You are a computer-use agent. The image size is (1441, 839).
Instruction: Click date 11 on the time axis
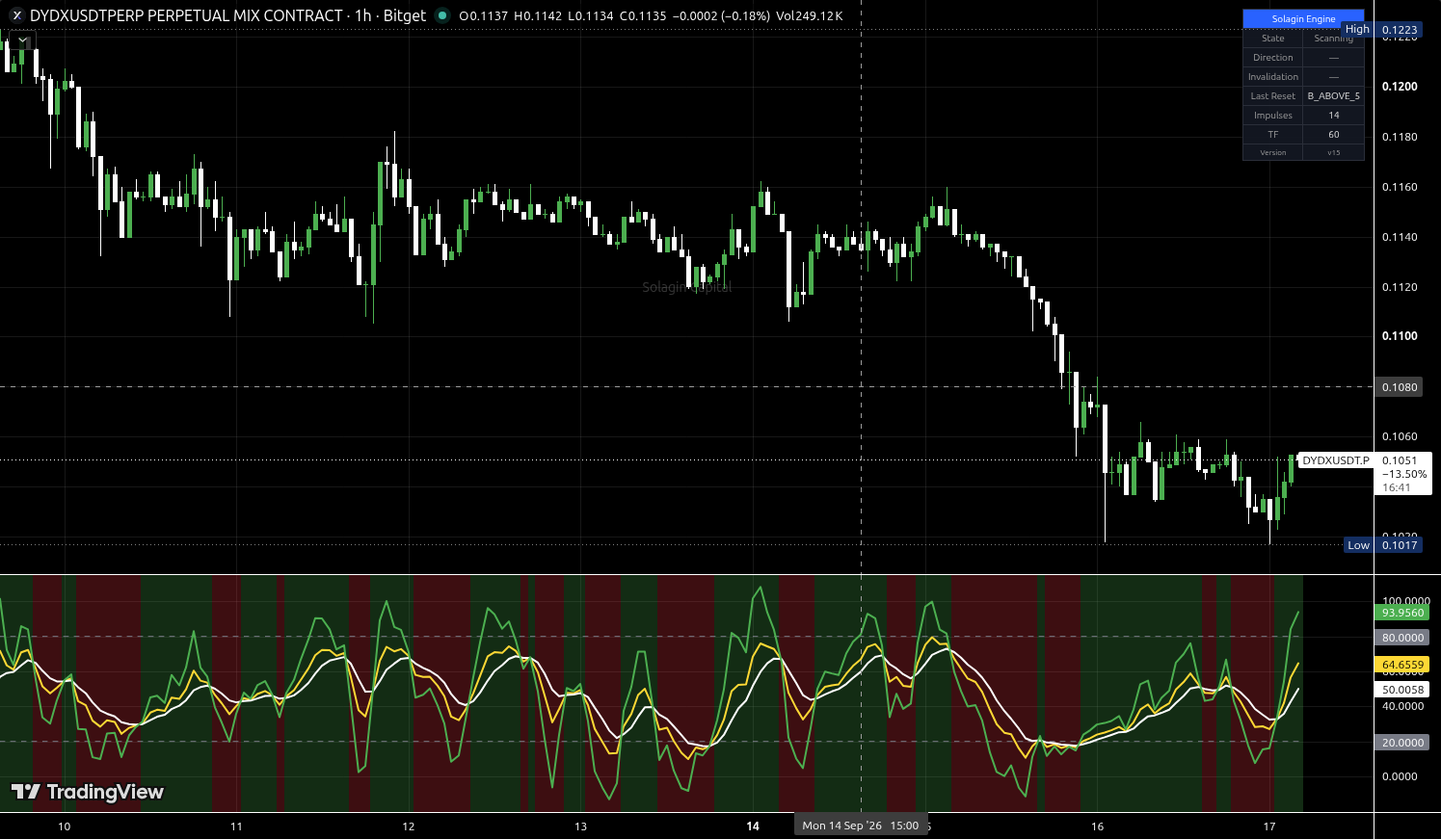click(x=236, y=826)
